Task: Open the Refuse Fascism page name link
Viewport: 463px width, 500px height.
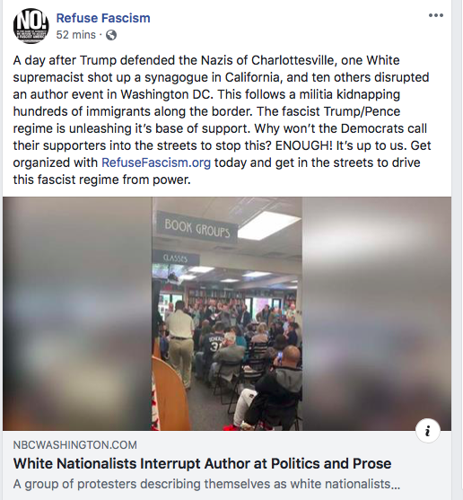Action: point(103,18)
